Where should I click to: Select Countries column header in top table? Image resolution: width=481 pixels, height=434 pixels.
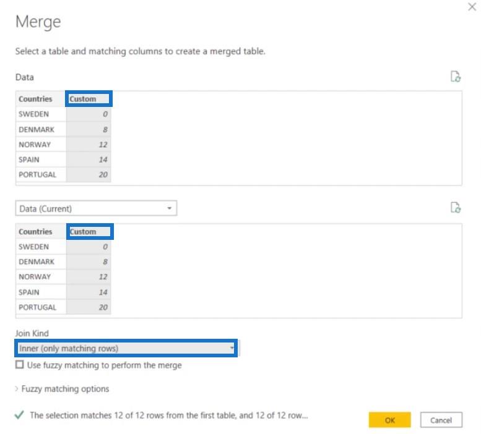pos(41,99)
